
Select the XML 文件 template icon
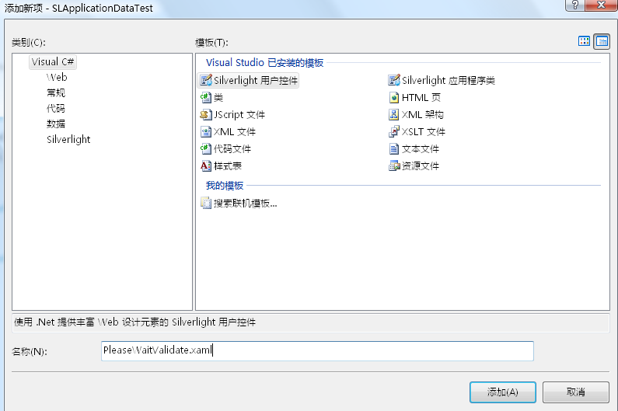click(x=206, y=131)
